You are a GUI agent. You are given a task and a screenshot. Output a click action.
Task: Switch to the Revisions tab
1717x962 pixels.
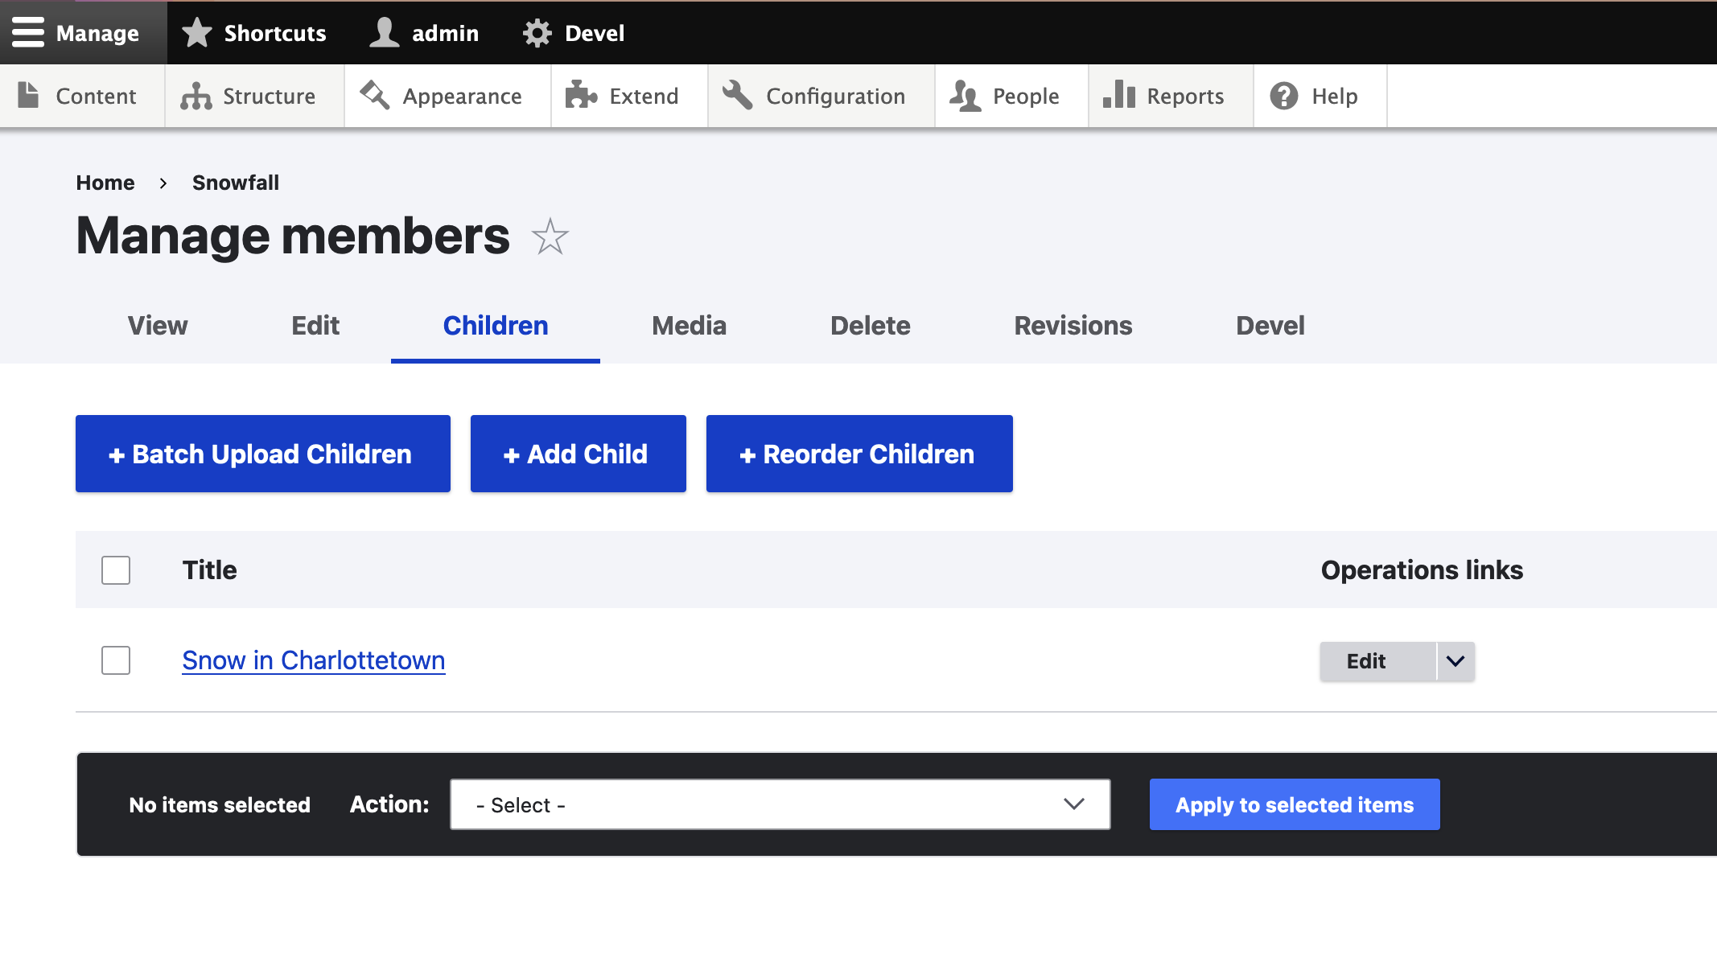click(1073, 326)
